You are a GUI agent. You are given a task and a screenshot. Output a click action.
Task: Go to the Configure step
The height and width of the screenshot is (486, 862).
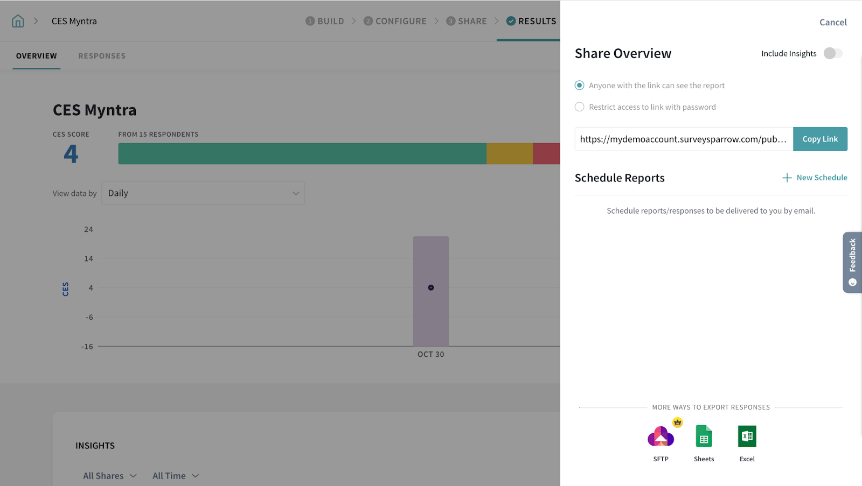pos(395,21)
